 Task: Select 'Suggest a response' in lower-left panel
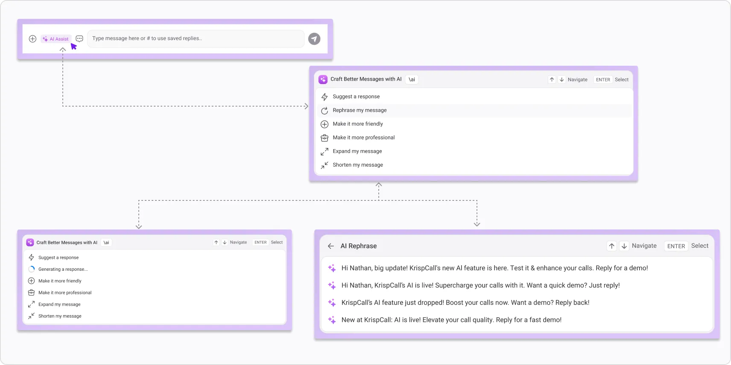coord(154,258)
